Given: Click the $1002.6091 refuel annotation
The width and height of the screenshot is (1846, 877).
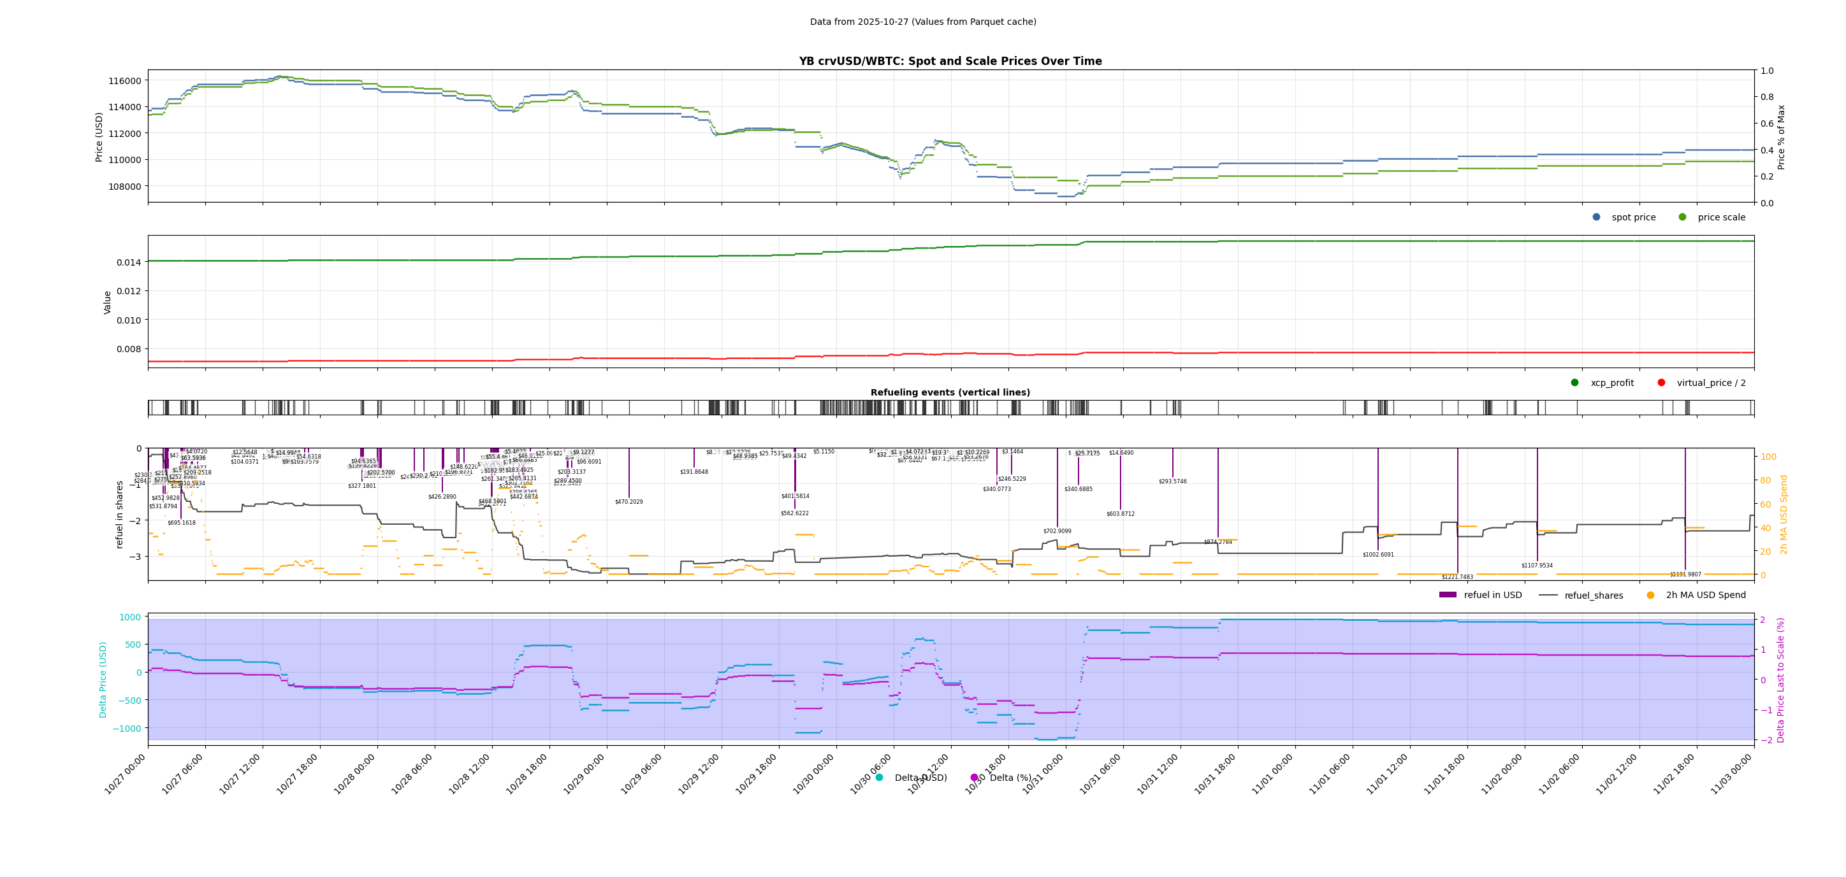Looking at the screenshot, I should 1378,555.
